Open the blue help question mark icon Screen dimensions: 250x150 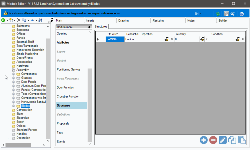point(242,14)
